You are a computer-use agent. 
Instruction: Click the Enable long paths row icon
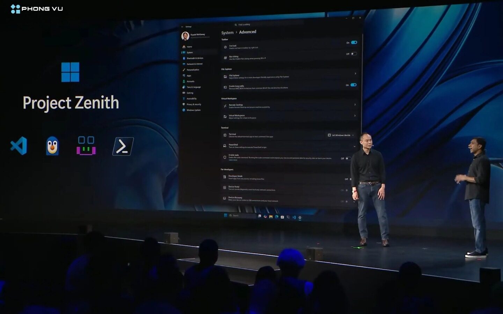(225, 87)
